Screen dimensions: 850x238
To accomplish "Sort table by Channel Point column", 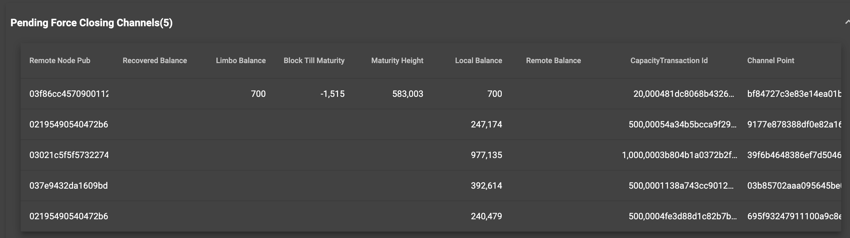I will (770, 60).
